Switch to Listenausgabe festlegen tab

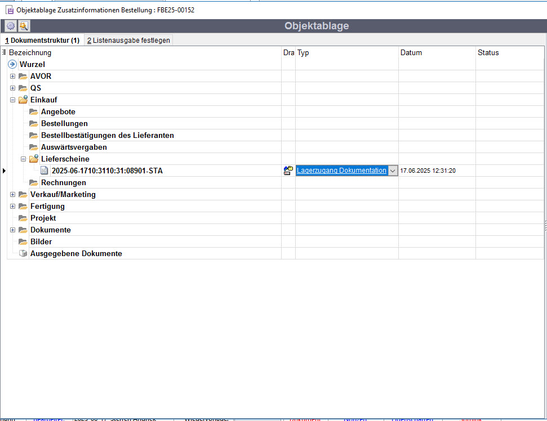[x=128, y=41]
